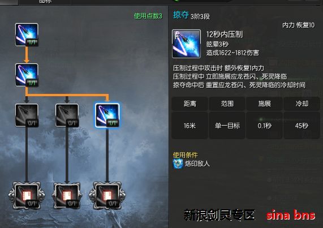Click the 冷却 column header
Viewport: 323px width, 228px height.
[x=302, y=104]
